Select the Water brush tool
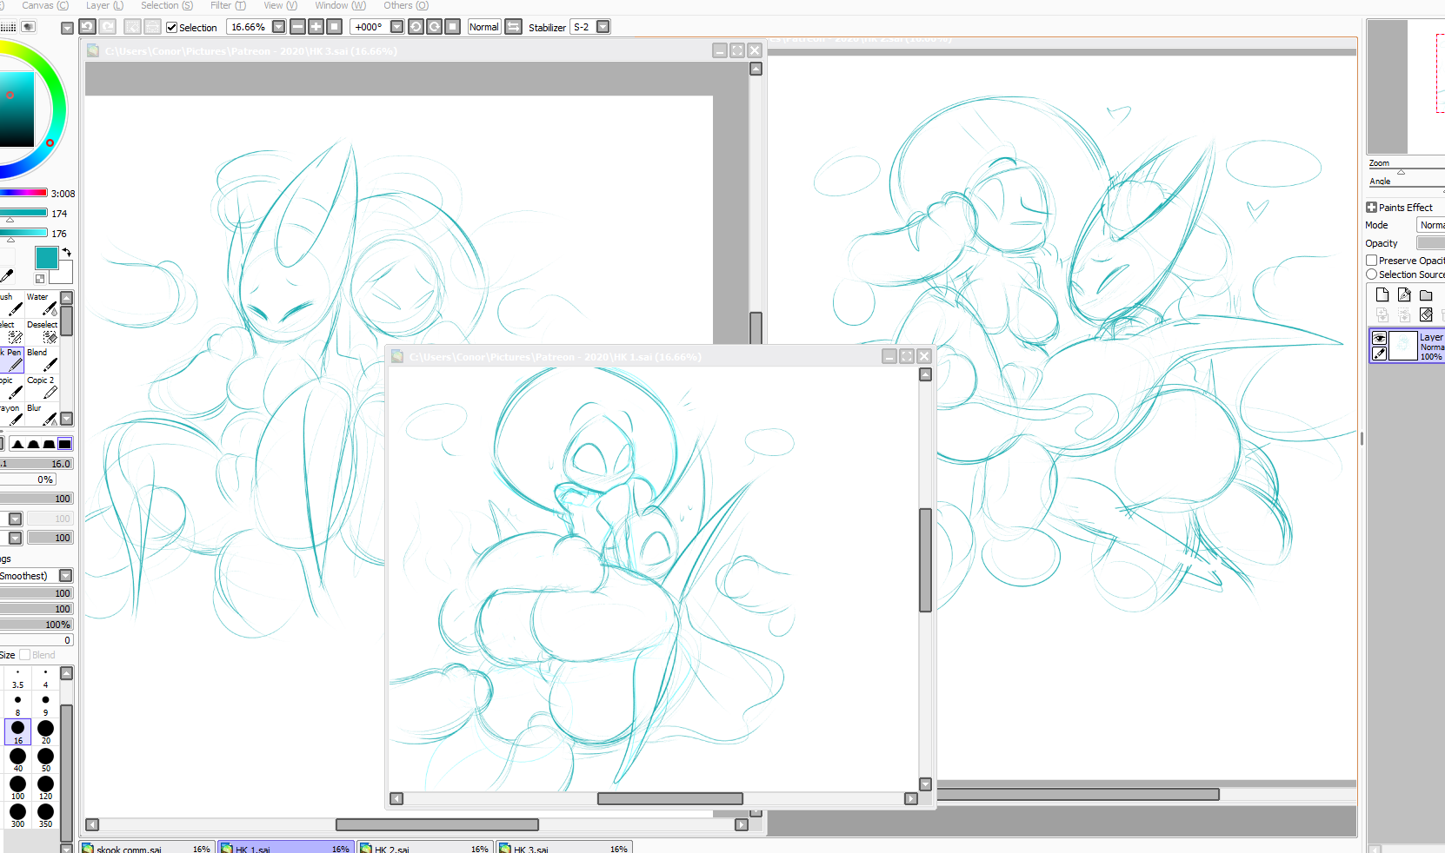Image resolution: width=1445 pixels, height=853 pixels. click(x=42, y=304)
